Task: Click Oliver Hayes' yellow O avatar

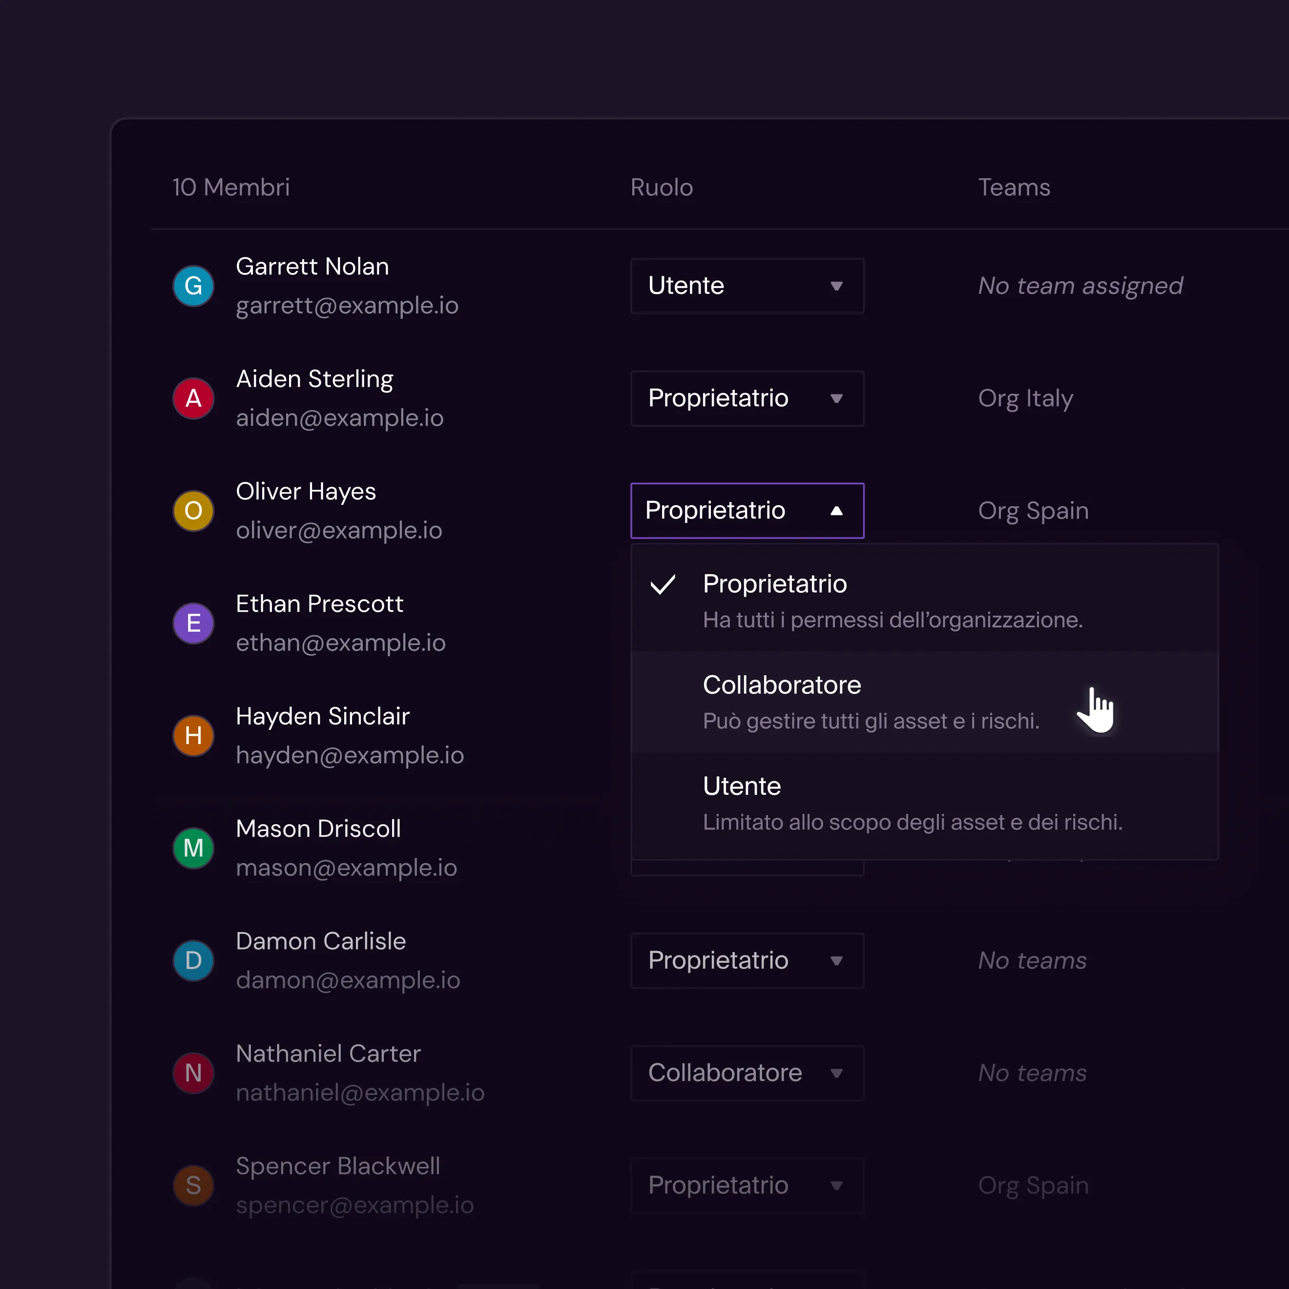Action: pyautogui.click(x=193, y=511)
